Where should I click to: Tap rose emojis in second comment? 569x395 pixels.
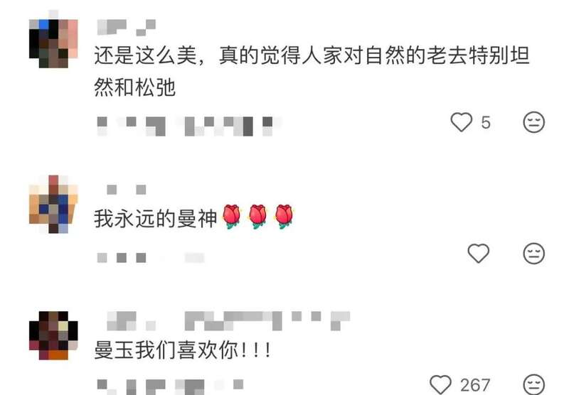(x=257, y=217)
